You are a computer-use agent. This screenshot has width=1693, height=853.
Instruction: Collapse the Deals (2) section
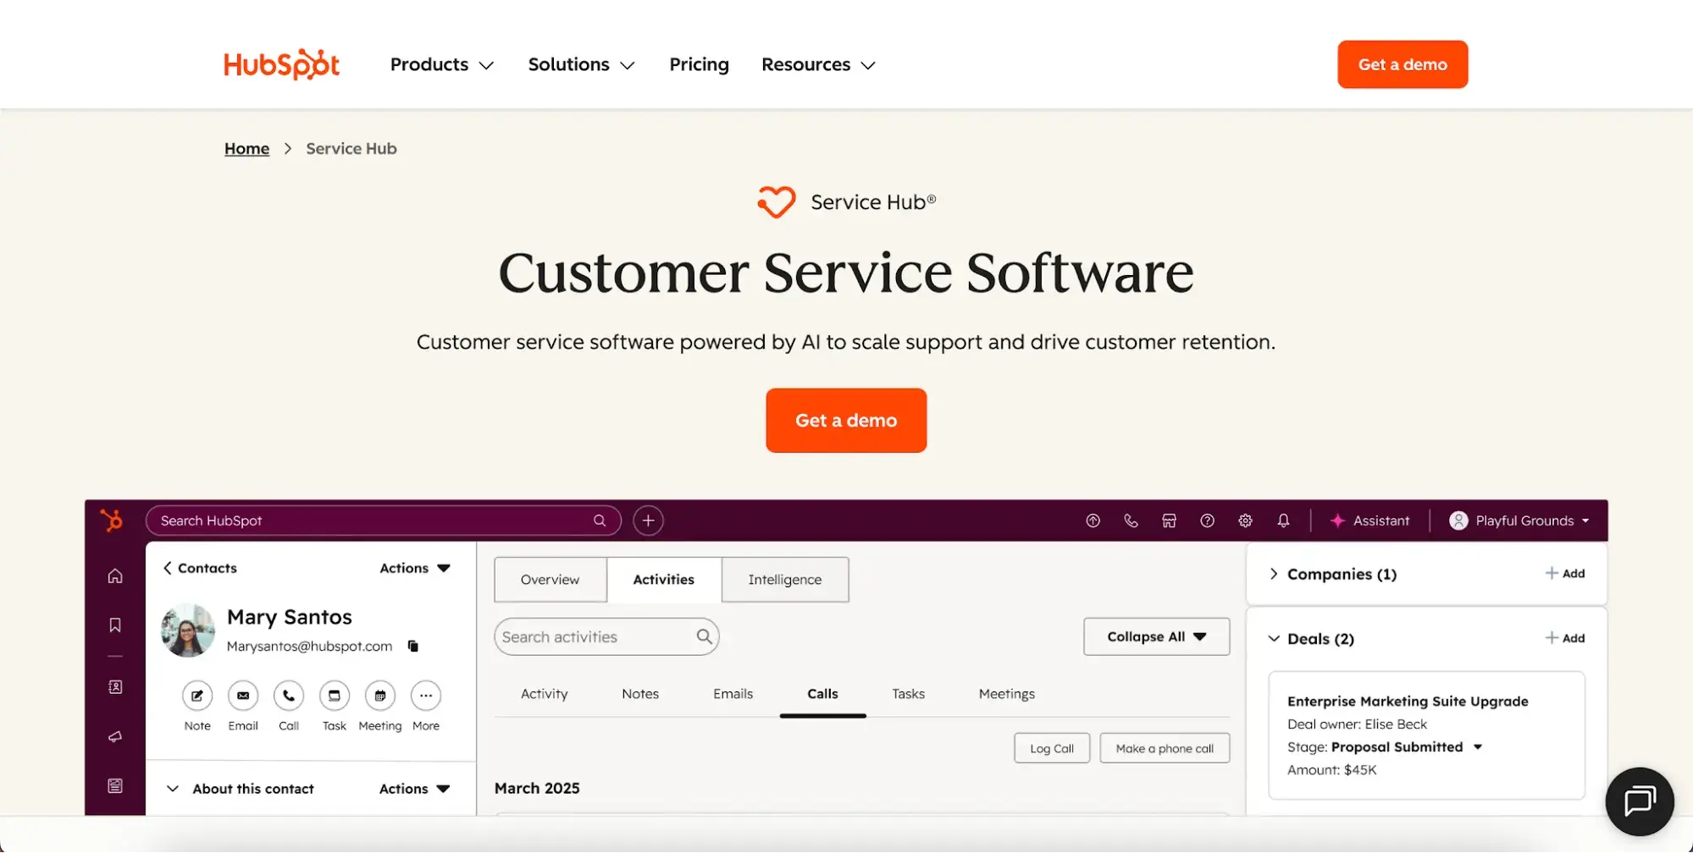tap(1274, 639)
